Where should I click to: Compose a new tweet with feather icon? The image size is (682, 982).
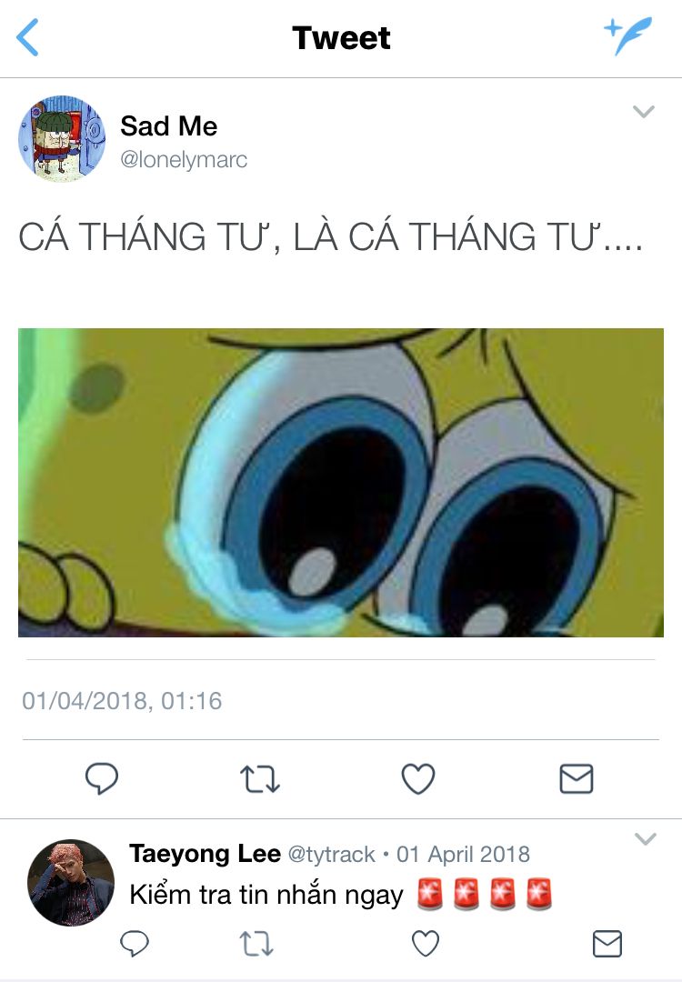coord(627,35)
